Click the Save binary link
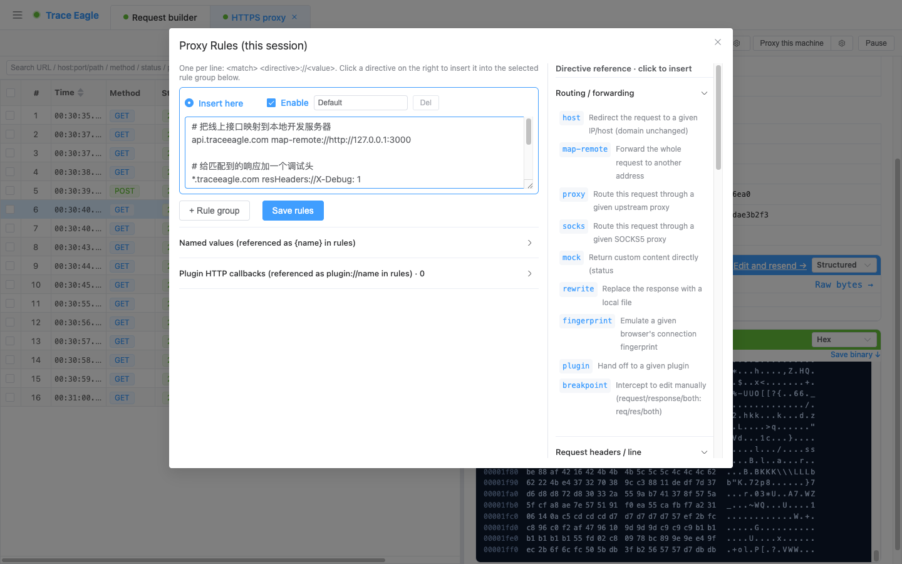This screenshot has height=564, width=902. pyautogui.click(x=855, y=355)
